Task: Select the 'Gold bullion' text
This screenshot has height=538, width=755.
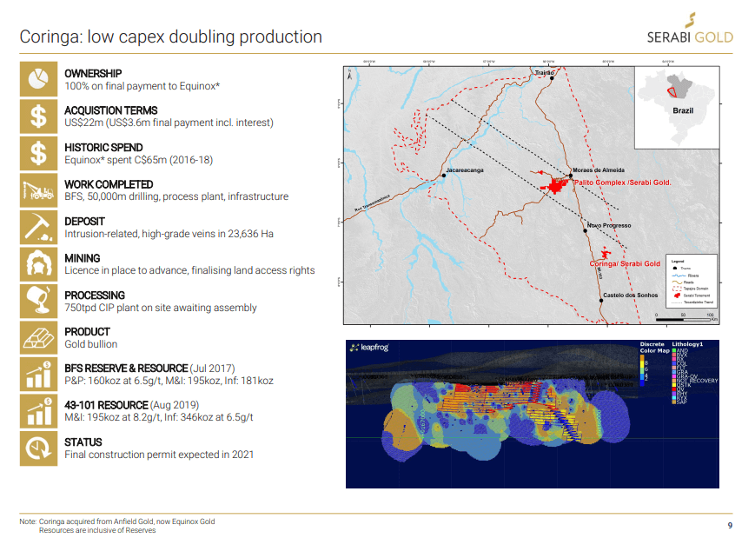Action: (91, 344)
